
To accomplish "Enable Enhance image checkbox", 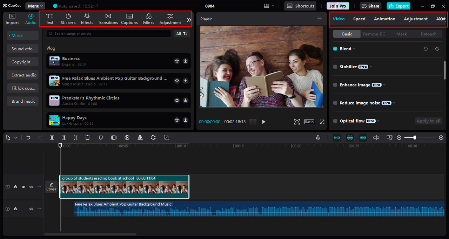I will coord(335,85).
